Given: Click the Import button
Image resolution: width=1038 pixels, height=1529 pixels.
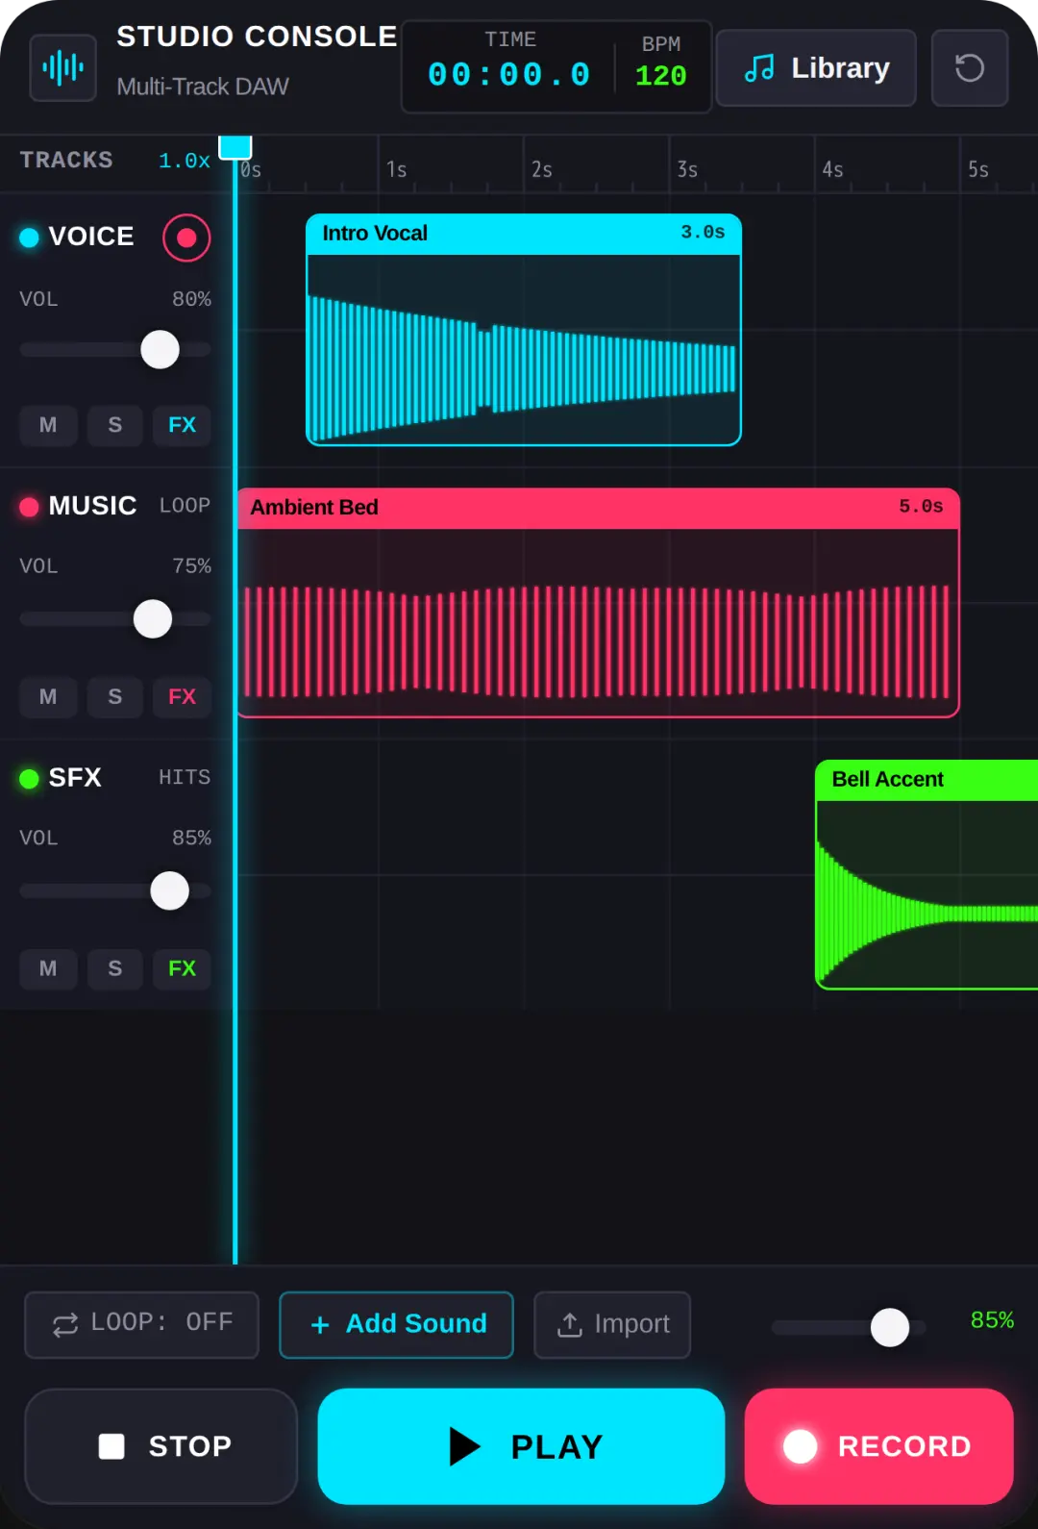Looking at the screenshot, I should 612,1325.
